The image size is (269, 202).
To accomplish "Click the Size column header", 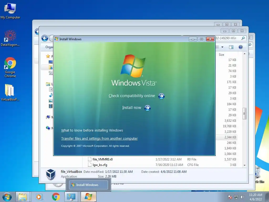I will point(221,55).
